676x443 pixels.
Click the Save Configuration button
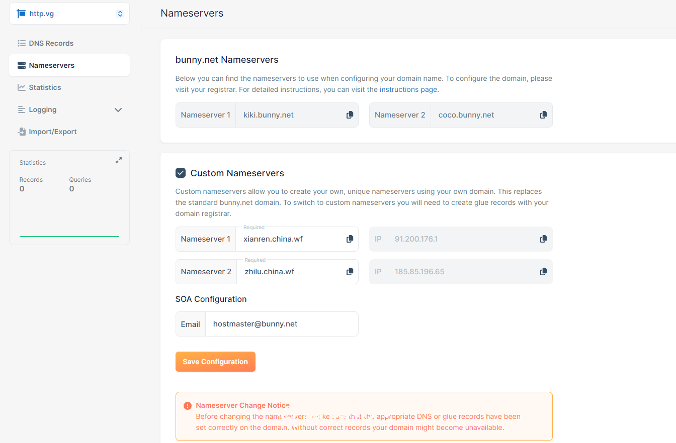215,362
